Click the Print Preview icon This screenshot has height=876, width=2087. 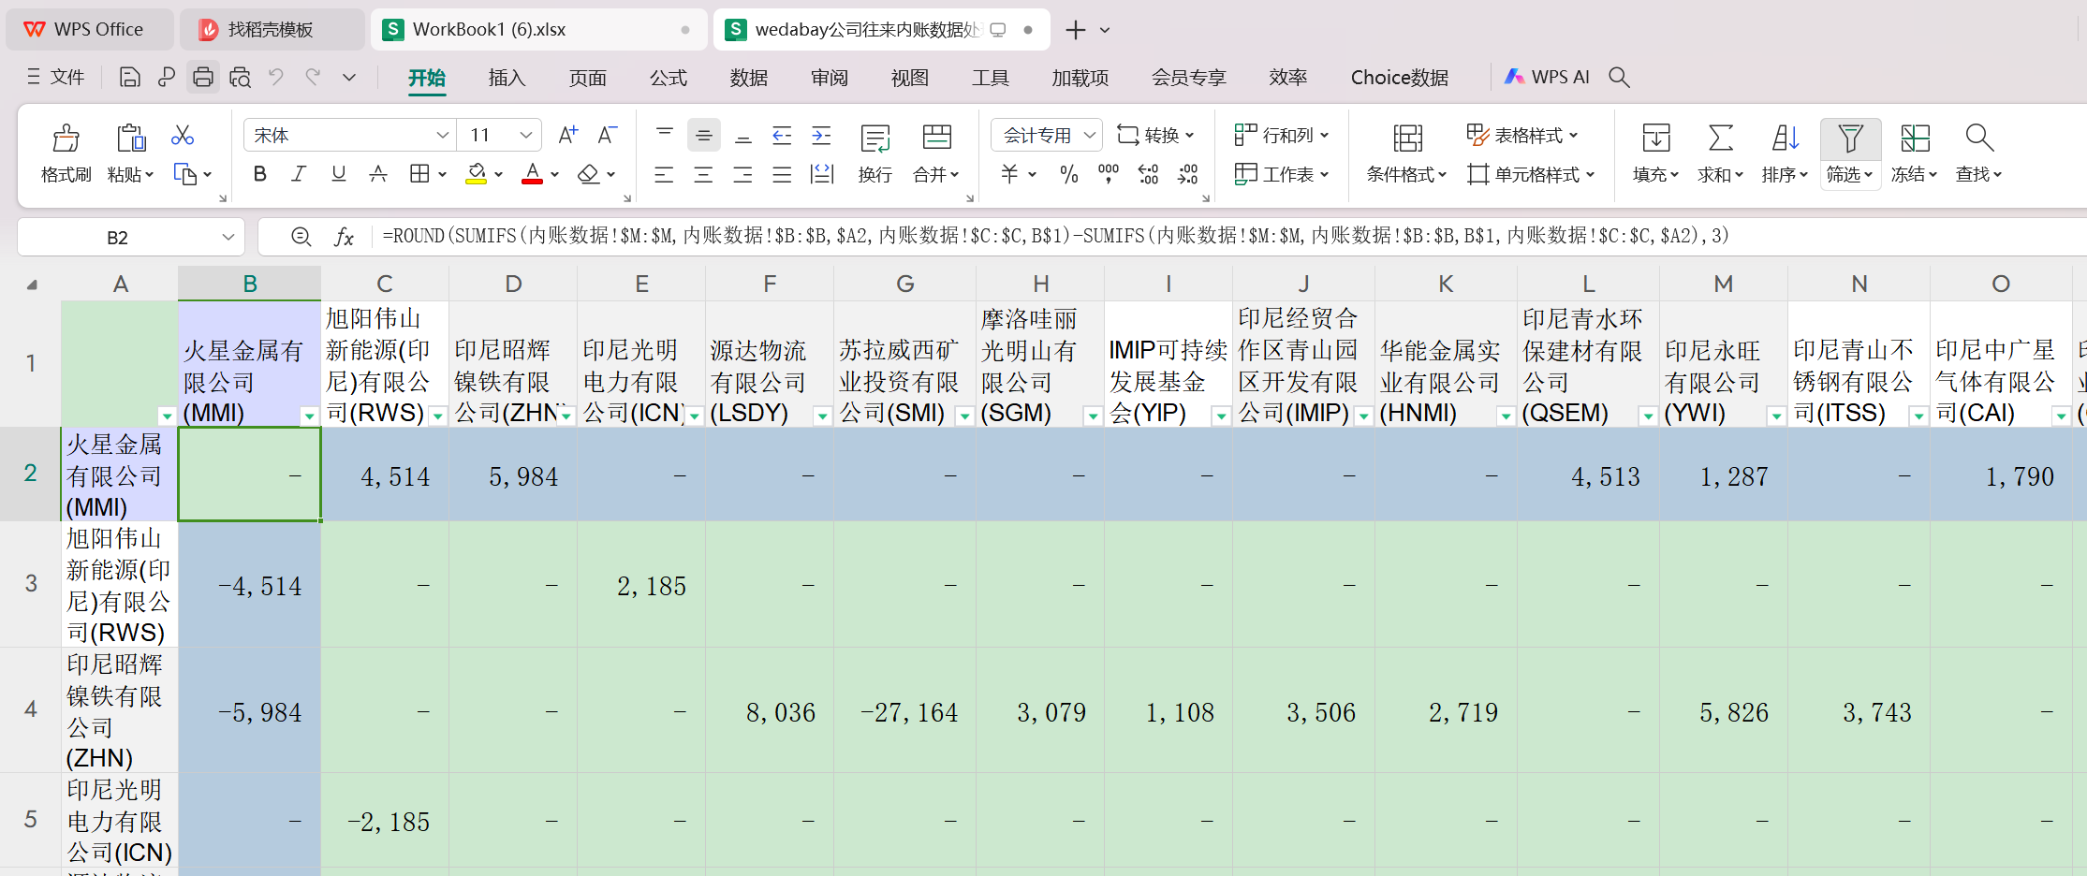(x=240, y=77)
